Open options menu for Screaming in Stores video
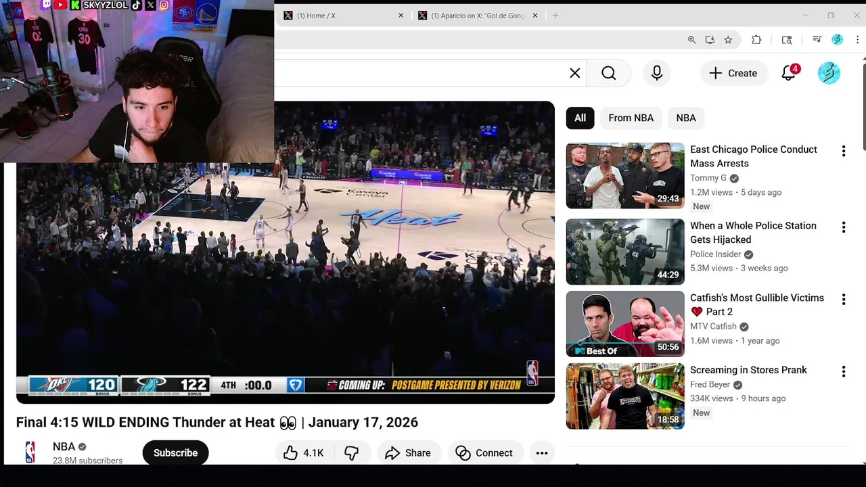This screenshot has width=866, height=487. (x=844, y=371)
